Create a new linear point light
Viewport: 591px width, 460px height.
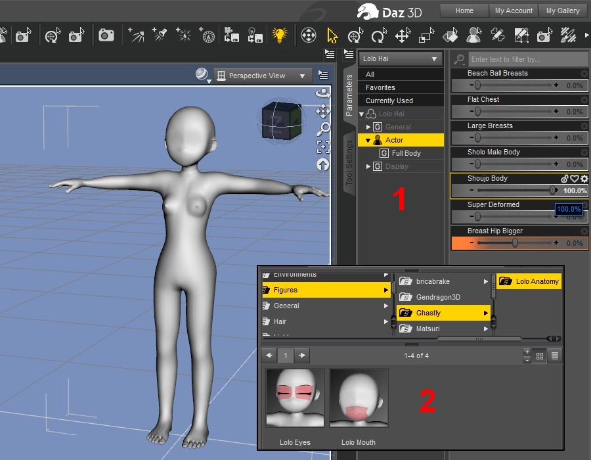207,35
